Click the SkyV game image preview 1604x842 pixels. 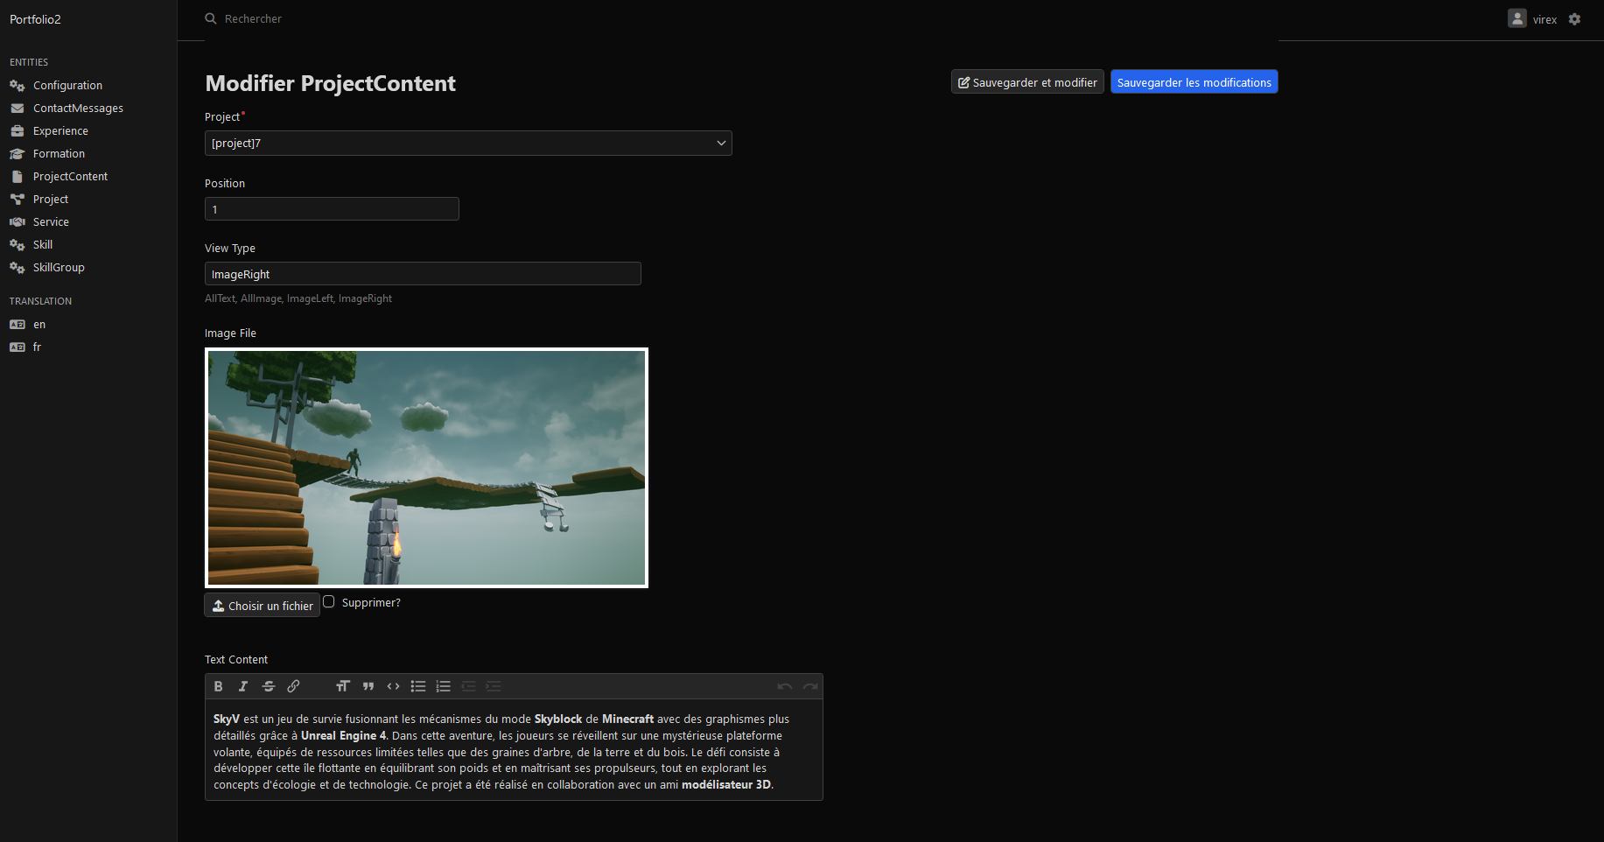(426, 468)
